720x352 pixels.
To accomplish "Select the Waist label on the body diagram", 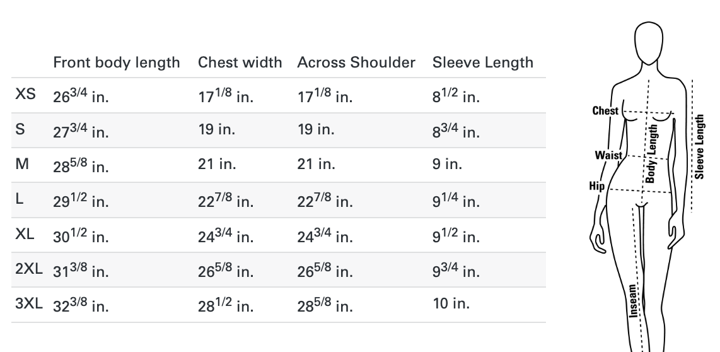I will click(608, 155).
